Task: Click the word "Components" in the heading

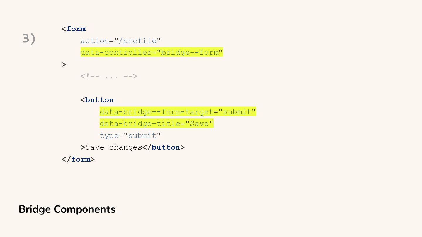Action: (x=85, y=209)
